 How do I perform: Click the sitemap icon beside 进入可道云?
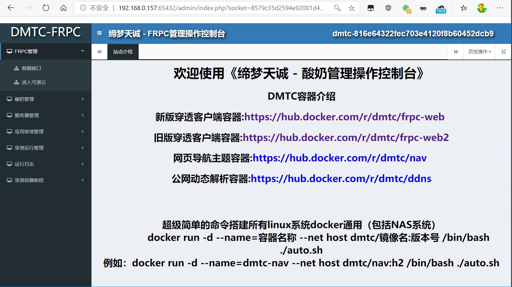coord(17,82)
